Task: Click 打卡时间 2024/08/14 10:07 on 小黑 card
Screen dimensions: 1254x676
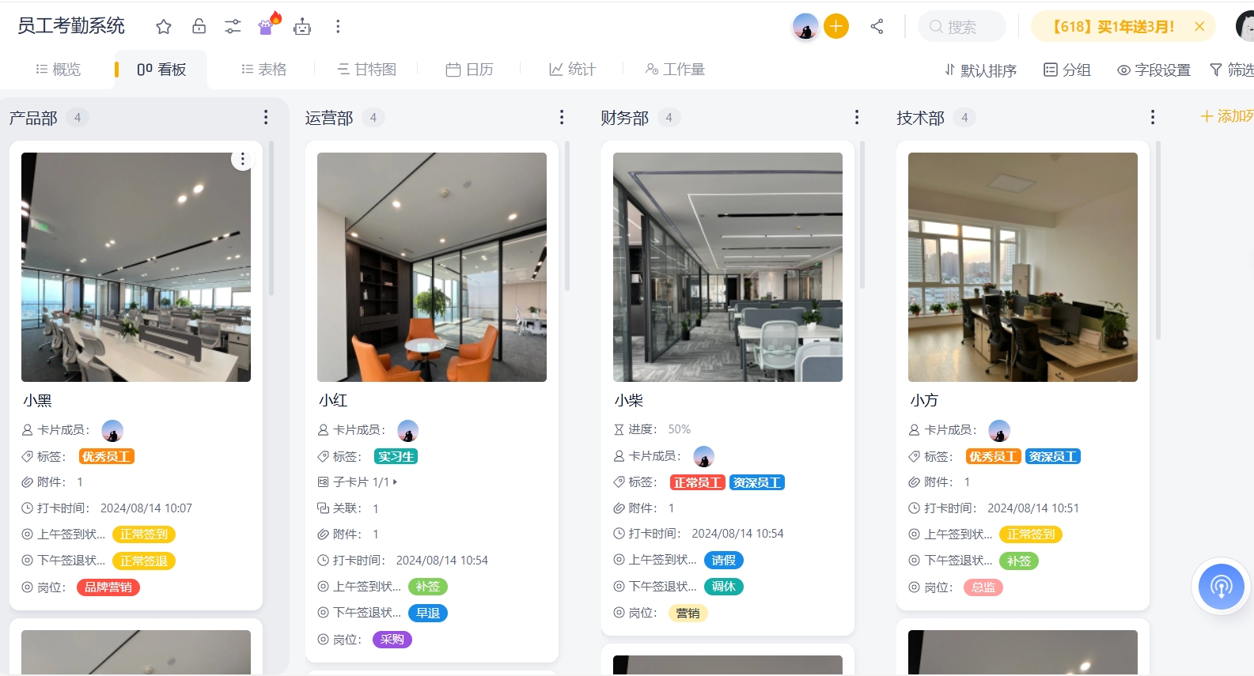Action: click(x=107, y=508)
